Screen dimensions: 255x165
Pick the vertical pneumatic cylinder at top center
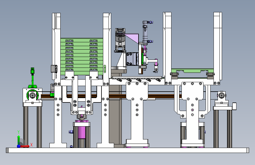pyautogui.click(x=145, y=32)
